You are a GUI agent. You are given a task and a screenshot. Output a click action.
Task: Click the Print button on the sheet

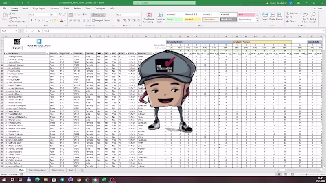point(17,48)
